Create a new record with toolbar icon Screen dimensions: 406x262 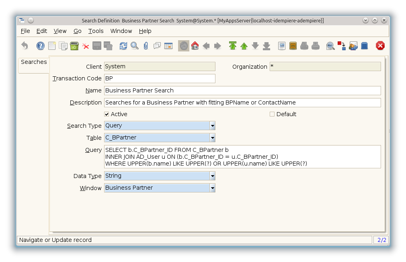52,46
